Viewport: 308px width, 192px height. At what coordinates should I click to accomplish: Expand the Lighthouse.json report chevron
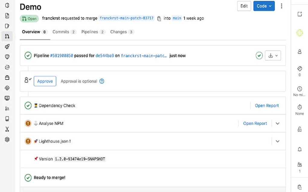tap(277, 141)
